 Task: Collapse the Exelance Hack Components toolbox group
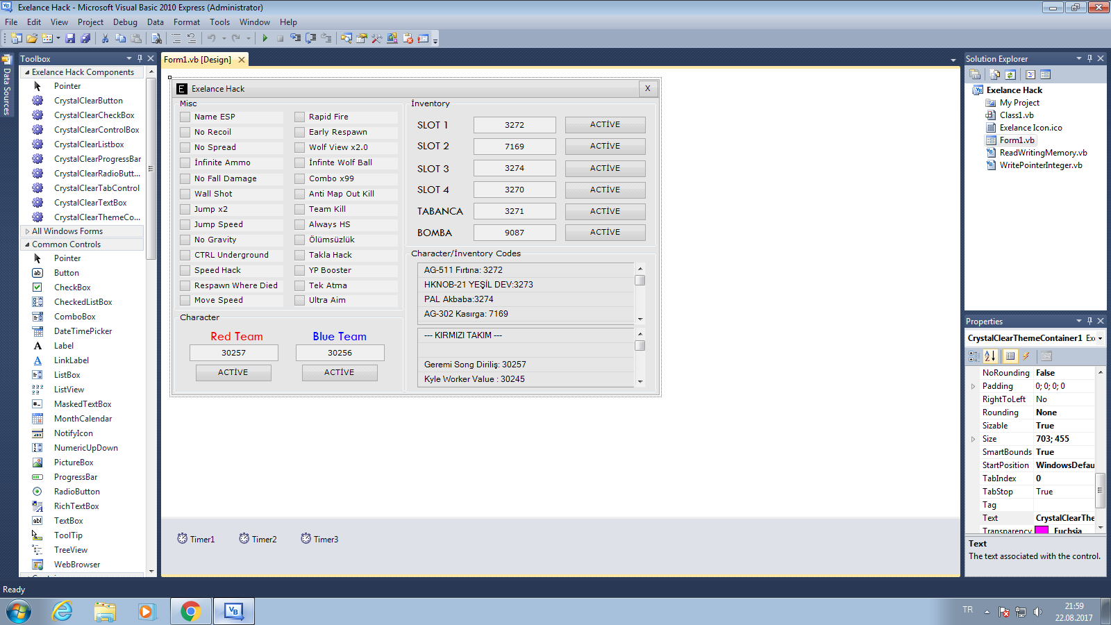pyautogui.click(x=27, y=72)
